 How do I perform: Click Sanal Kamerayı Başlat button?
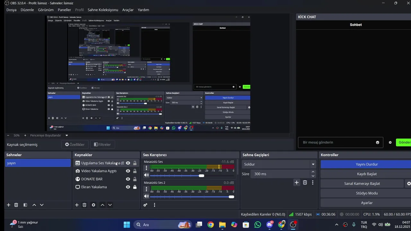(362, 184)
